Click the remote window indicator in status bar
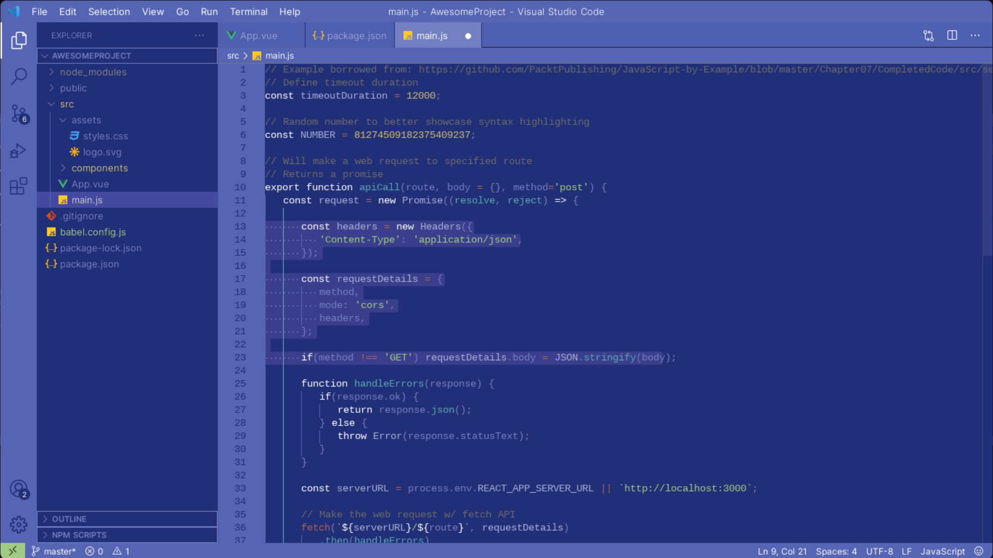This screenshot has width=993, height=558. tap(13, 551)
